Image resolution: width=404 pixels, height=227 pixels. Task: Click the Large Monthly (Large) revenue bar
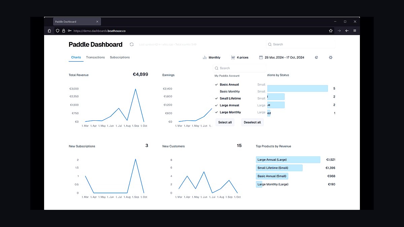259,184
